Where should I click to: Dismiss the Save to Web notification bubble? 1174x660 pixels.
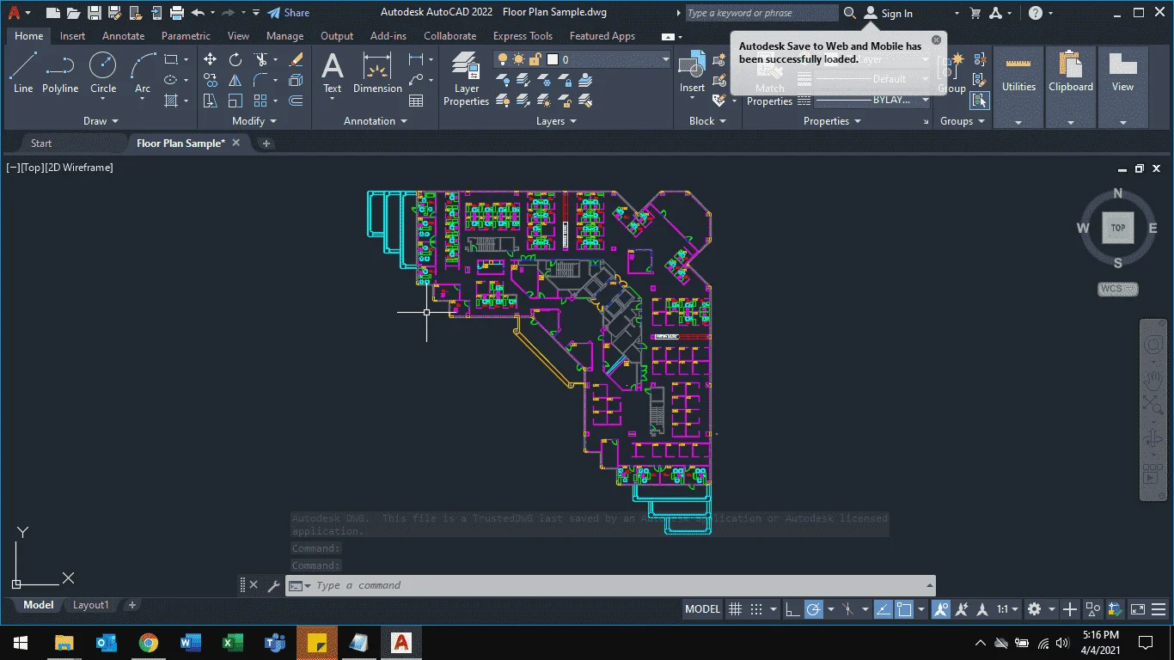pos(937,40)
